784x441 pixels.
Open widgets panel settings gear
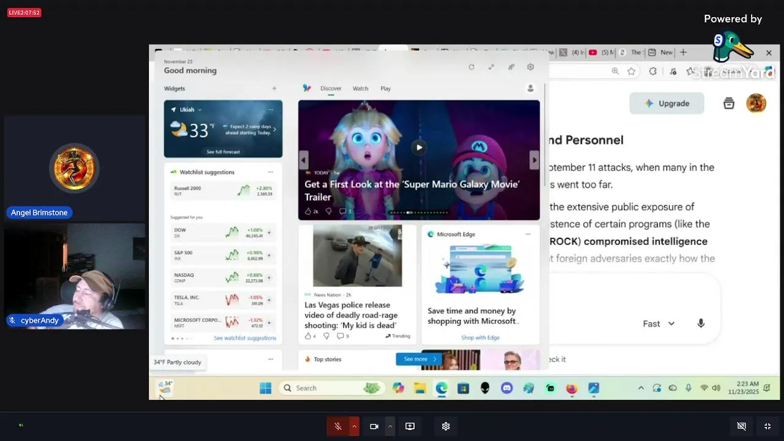[530, 67]
